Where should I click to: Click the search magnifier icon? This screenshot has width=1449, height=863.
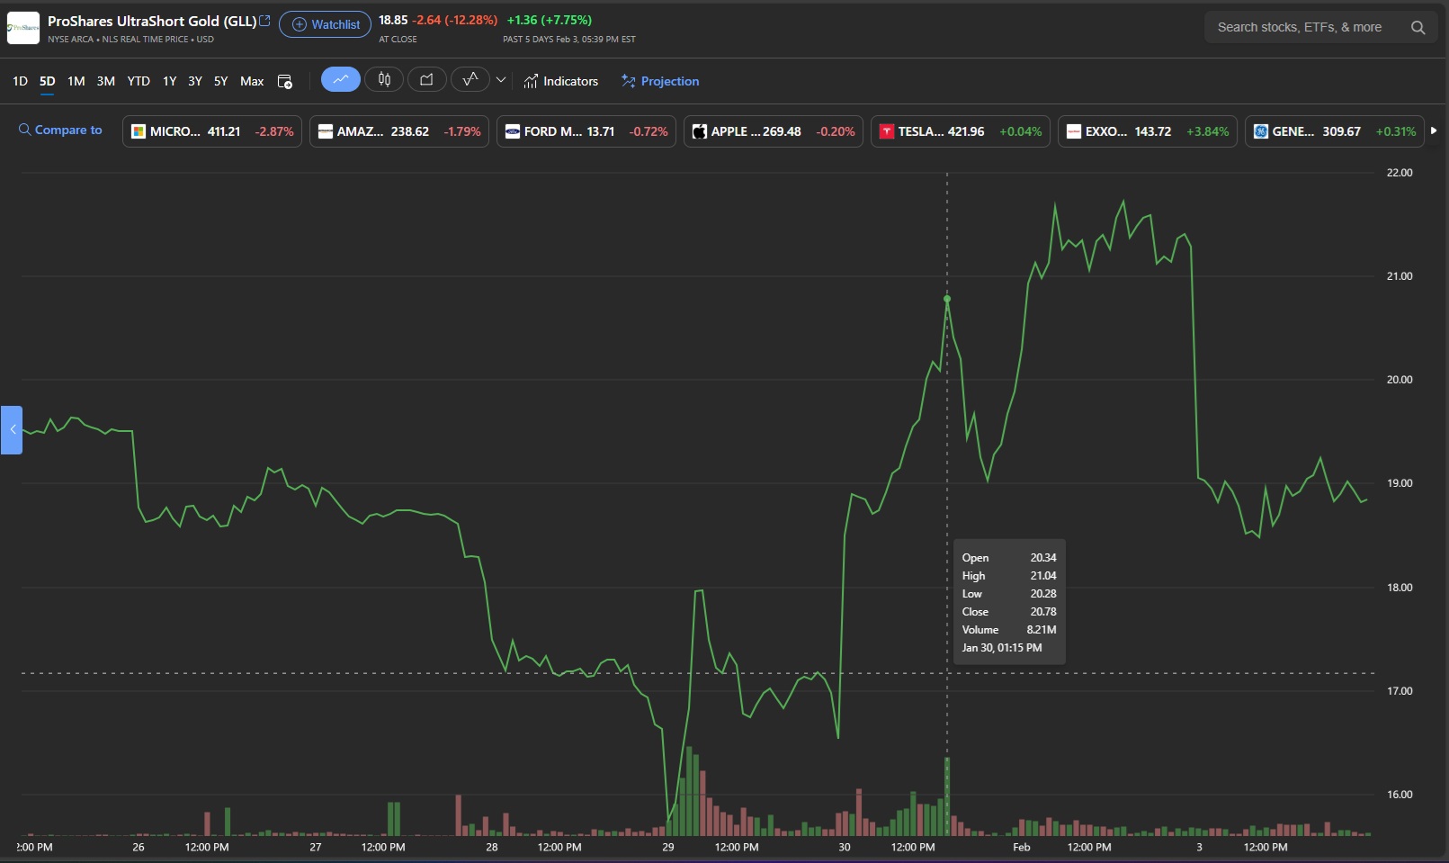(1418, 28)
